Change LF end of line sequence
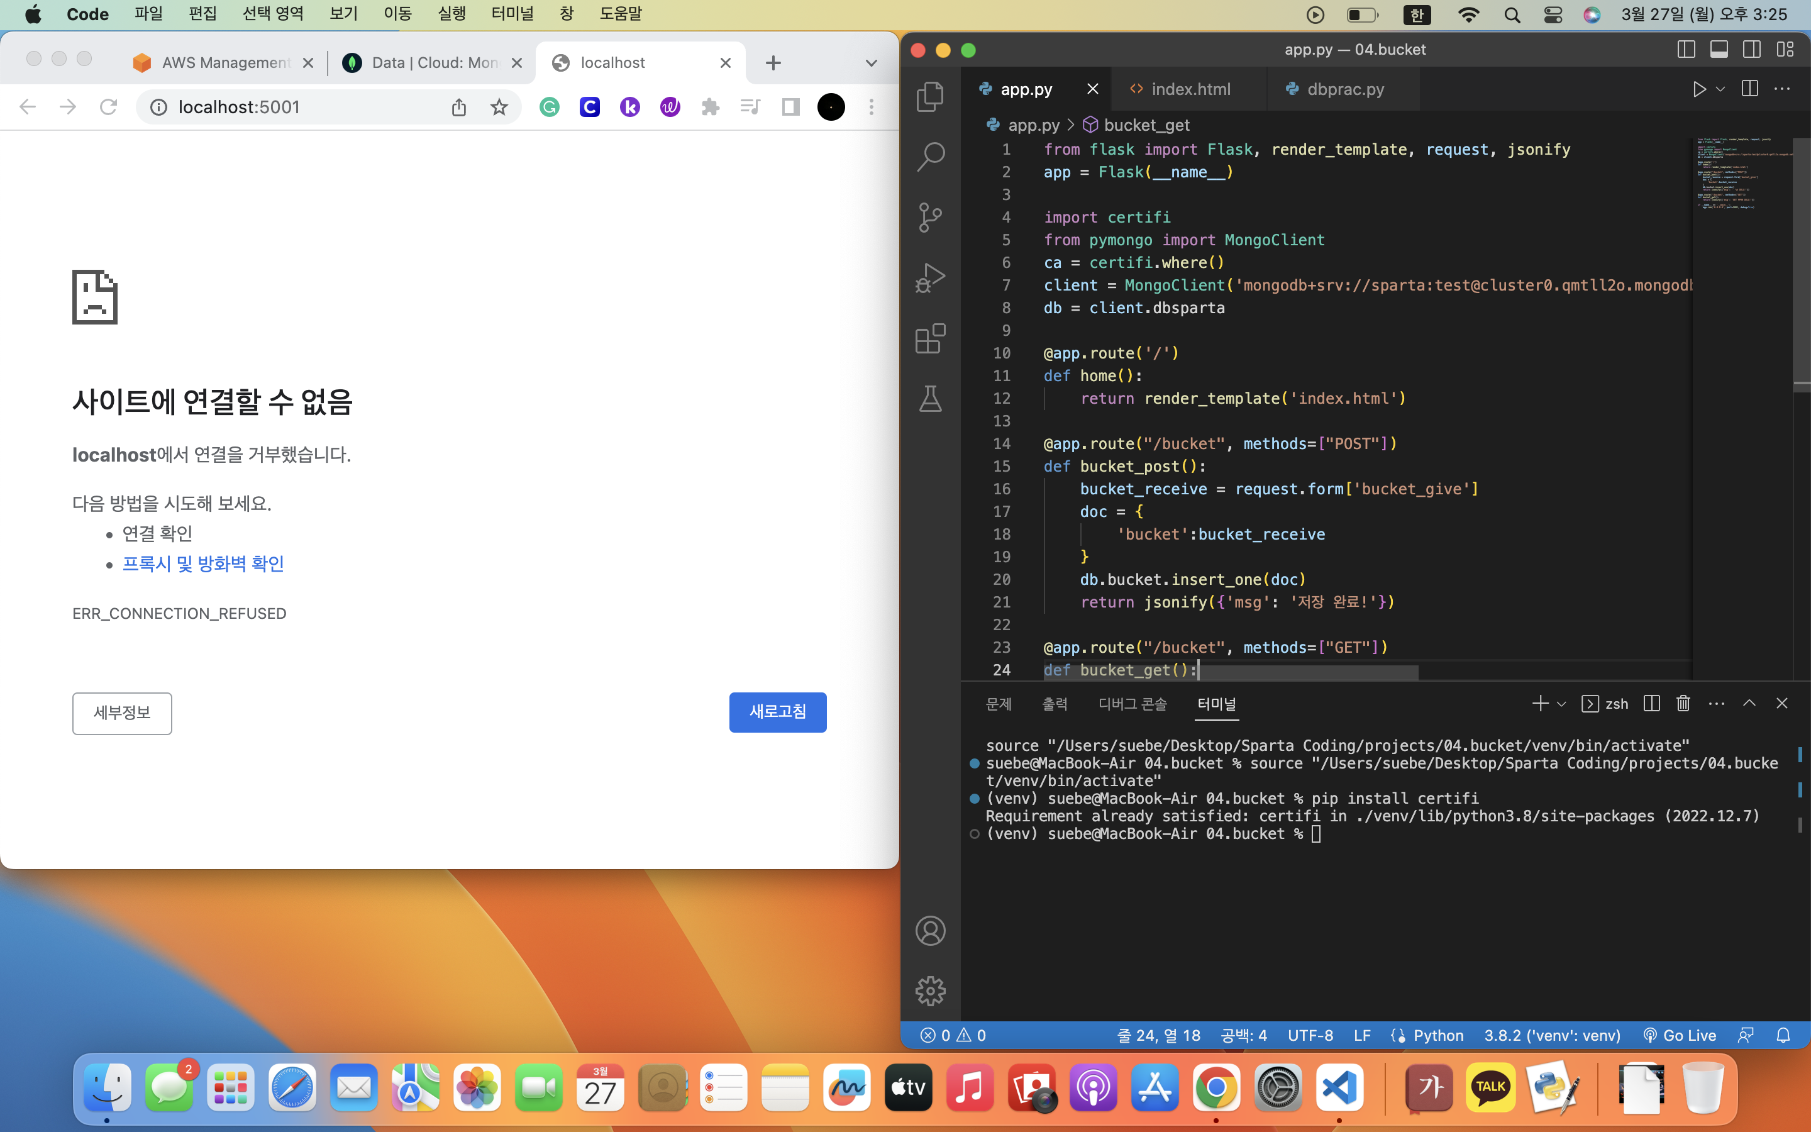Viewport: 1811px width, 1132px height. 1362,1035
